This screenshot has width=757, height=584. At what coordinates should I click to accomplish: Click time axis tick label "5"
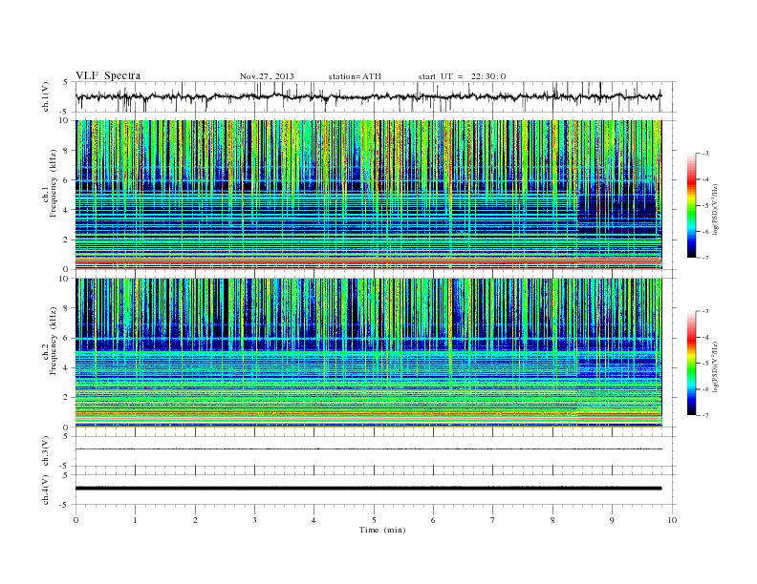point(374,520)
